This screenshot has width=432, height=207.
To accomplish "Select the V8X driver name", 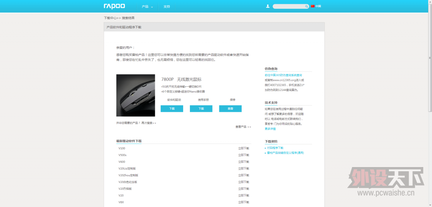I will (x=121, y=202).
